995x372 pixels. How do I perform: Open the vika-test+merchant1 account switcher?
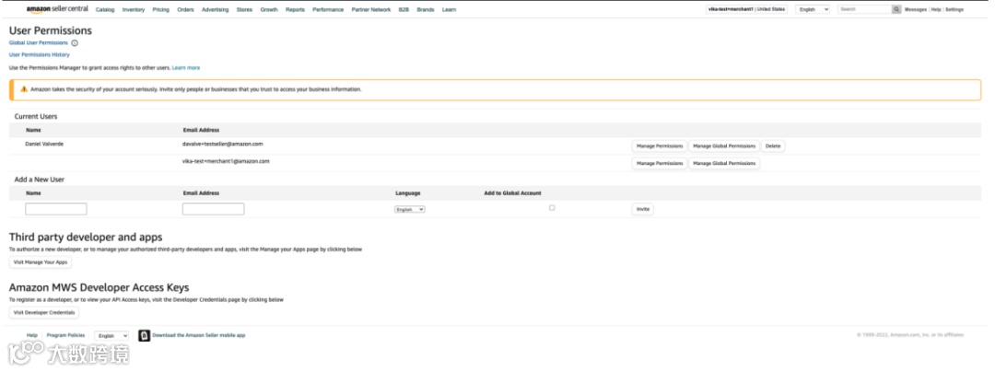[x=747, y=9]
